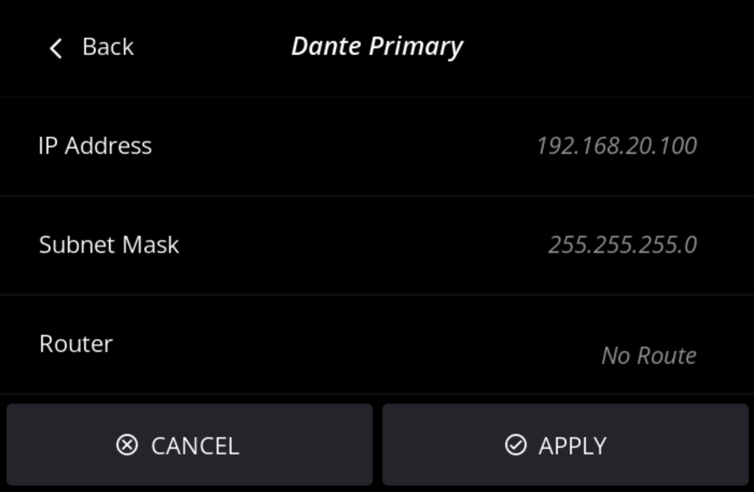This screenshot has height=492, width=754.
Task: Click the back chevron arrow icon
Action: coord(56,48)
